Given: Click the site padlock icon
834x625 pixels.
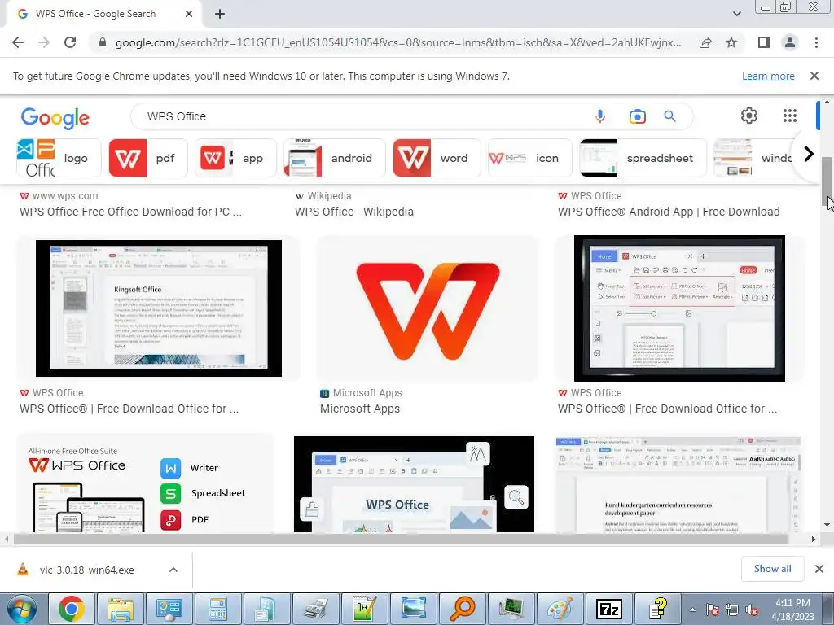Looking at the screenshot, I should point(103,42).
